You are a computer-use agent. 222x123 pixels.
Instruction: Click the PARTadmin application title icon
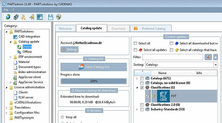4,4
